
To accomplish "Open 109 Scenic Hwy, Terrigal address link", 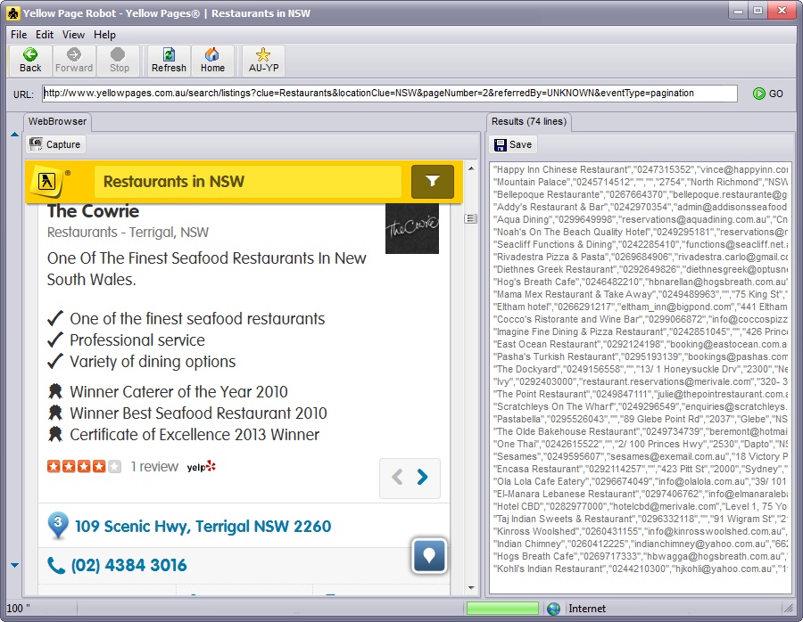I will coord(203,527).
